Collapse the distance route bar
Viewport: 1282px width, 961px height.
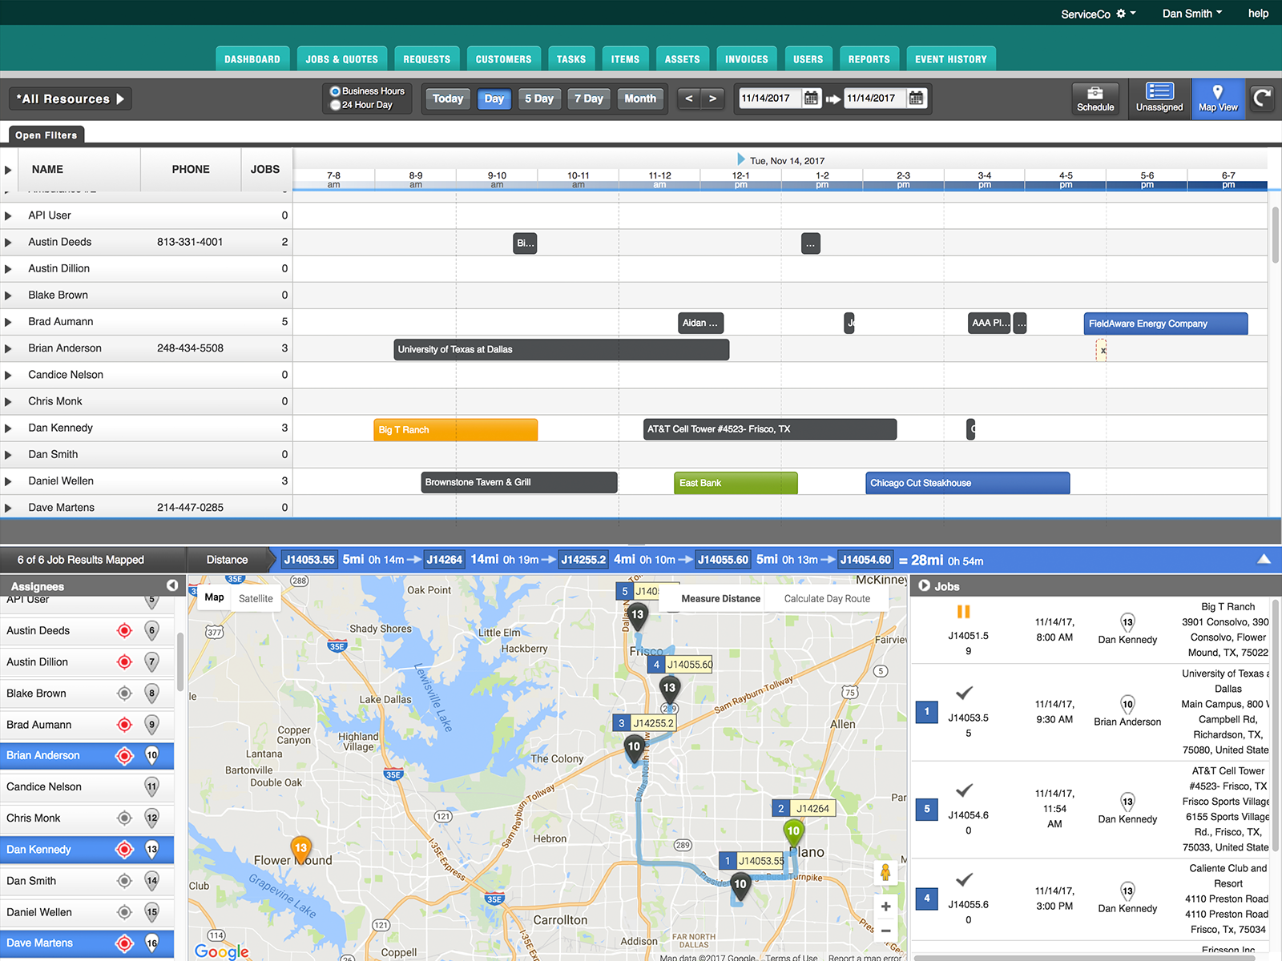[1264, 559]
